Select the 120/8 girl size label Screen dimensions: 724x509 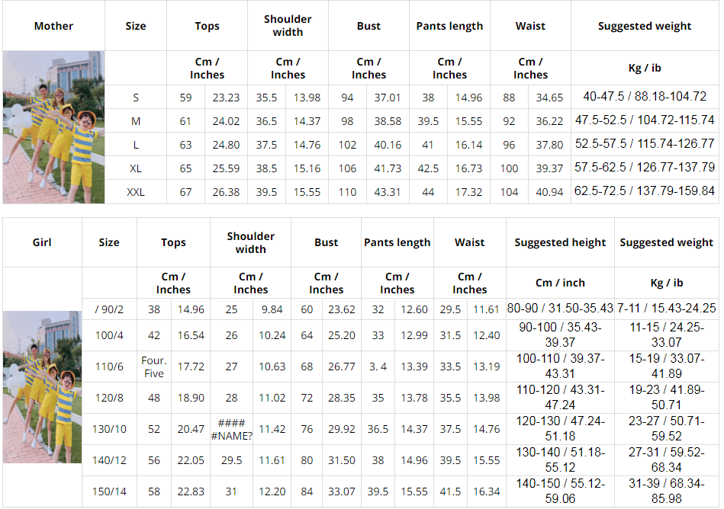pyautogui.click(x=109, y=398)
